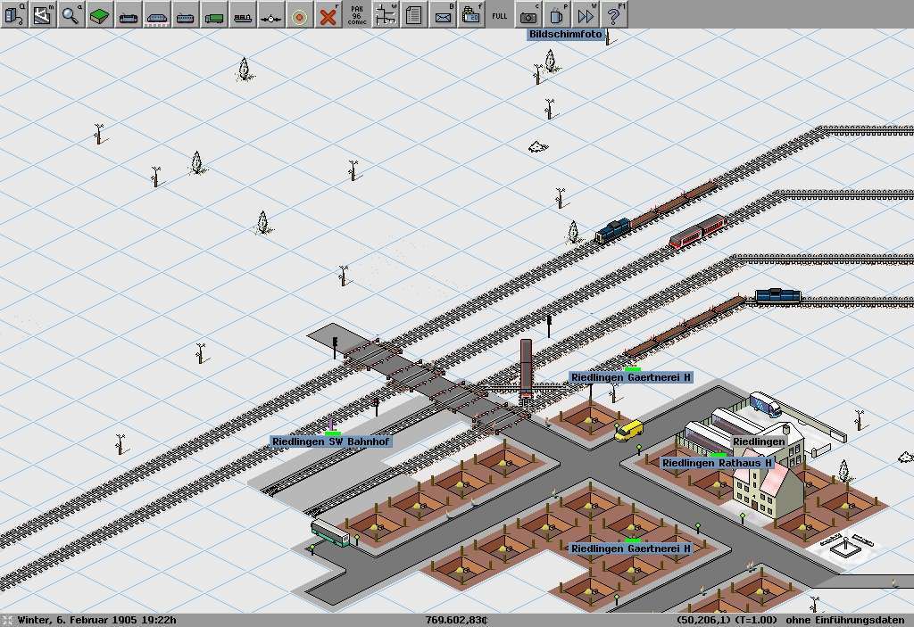Open the finances window icon

pos(471,14)
